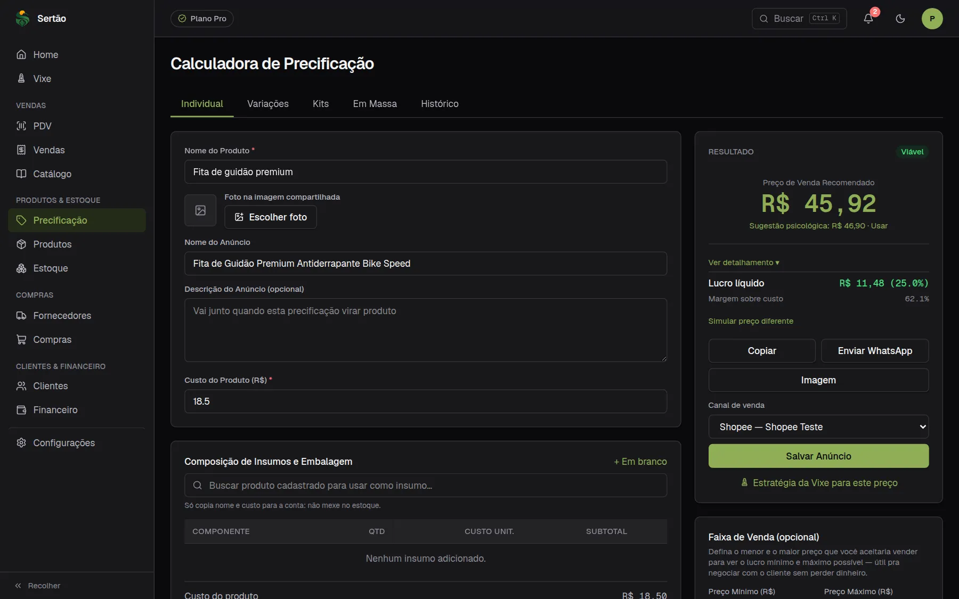Switch to the Kits tab
Viewport: 959px width, 599px height.
click(x=321, y=104)
